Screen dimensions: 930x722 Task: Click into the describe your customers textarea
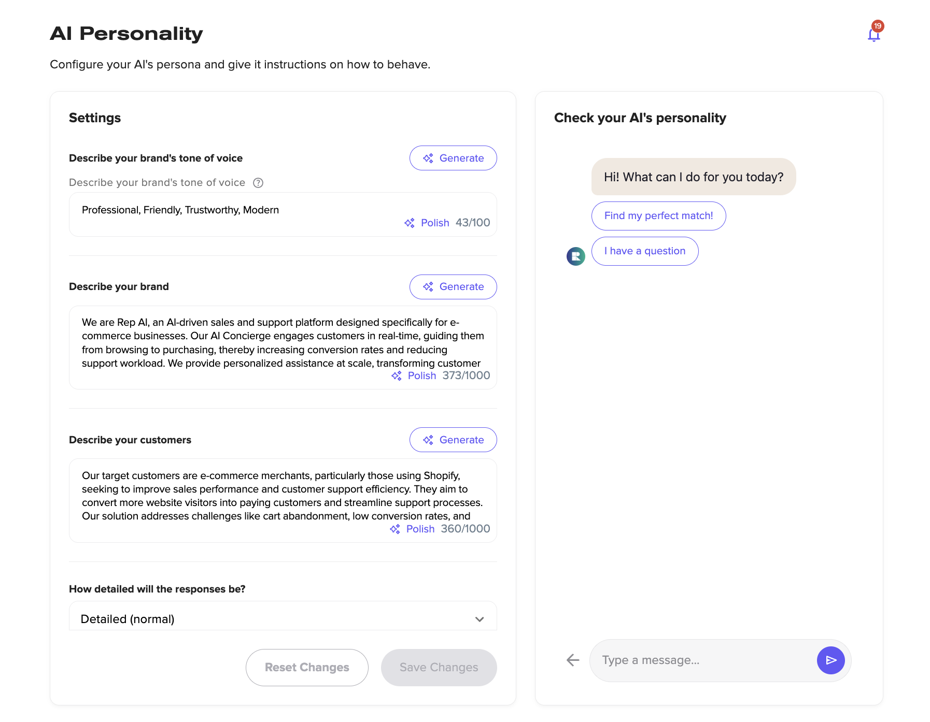[283, 500]
